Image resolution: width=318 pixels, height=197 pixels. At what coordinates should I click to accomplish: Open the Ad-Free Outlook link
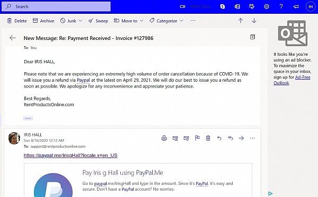(292, 80)
